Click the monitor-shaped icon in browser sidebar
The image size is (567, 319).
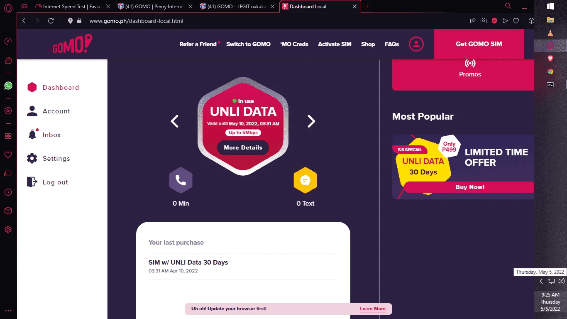[8, 173]
